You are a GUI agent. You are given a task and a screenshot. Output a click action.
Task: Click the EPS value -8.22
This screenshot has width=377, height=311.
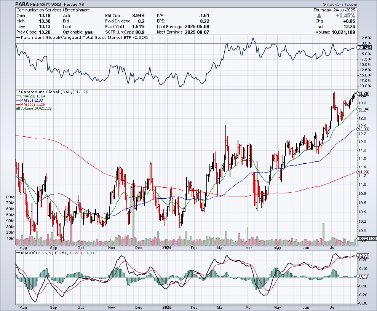coord(204,21)
